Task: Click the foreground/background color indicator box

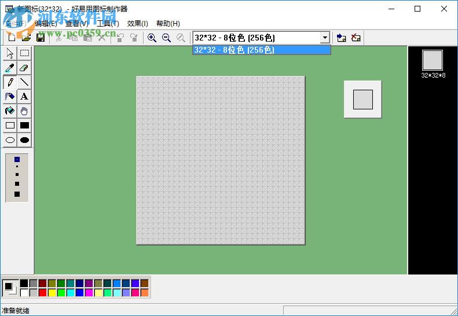Action: tap(10, 288)
